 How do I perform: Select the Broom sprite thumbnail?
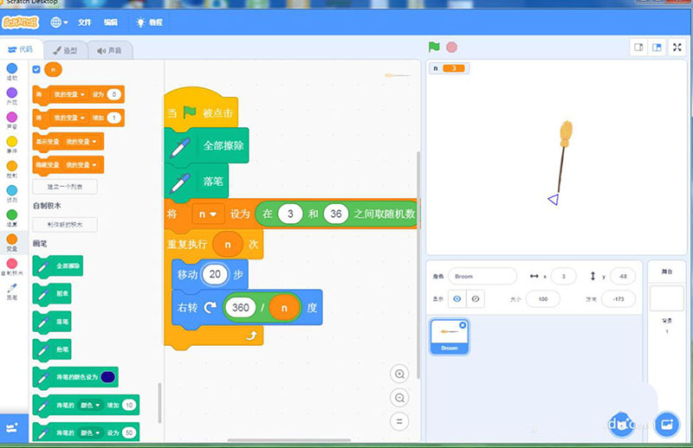[x=449, y=336]
